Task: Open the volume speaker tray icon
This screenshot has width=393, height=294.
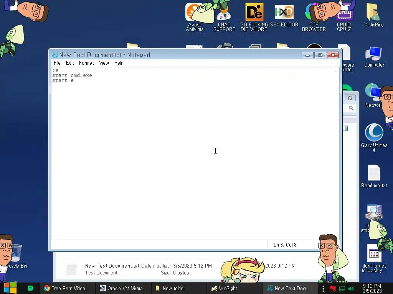Action: click(351, 289)
